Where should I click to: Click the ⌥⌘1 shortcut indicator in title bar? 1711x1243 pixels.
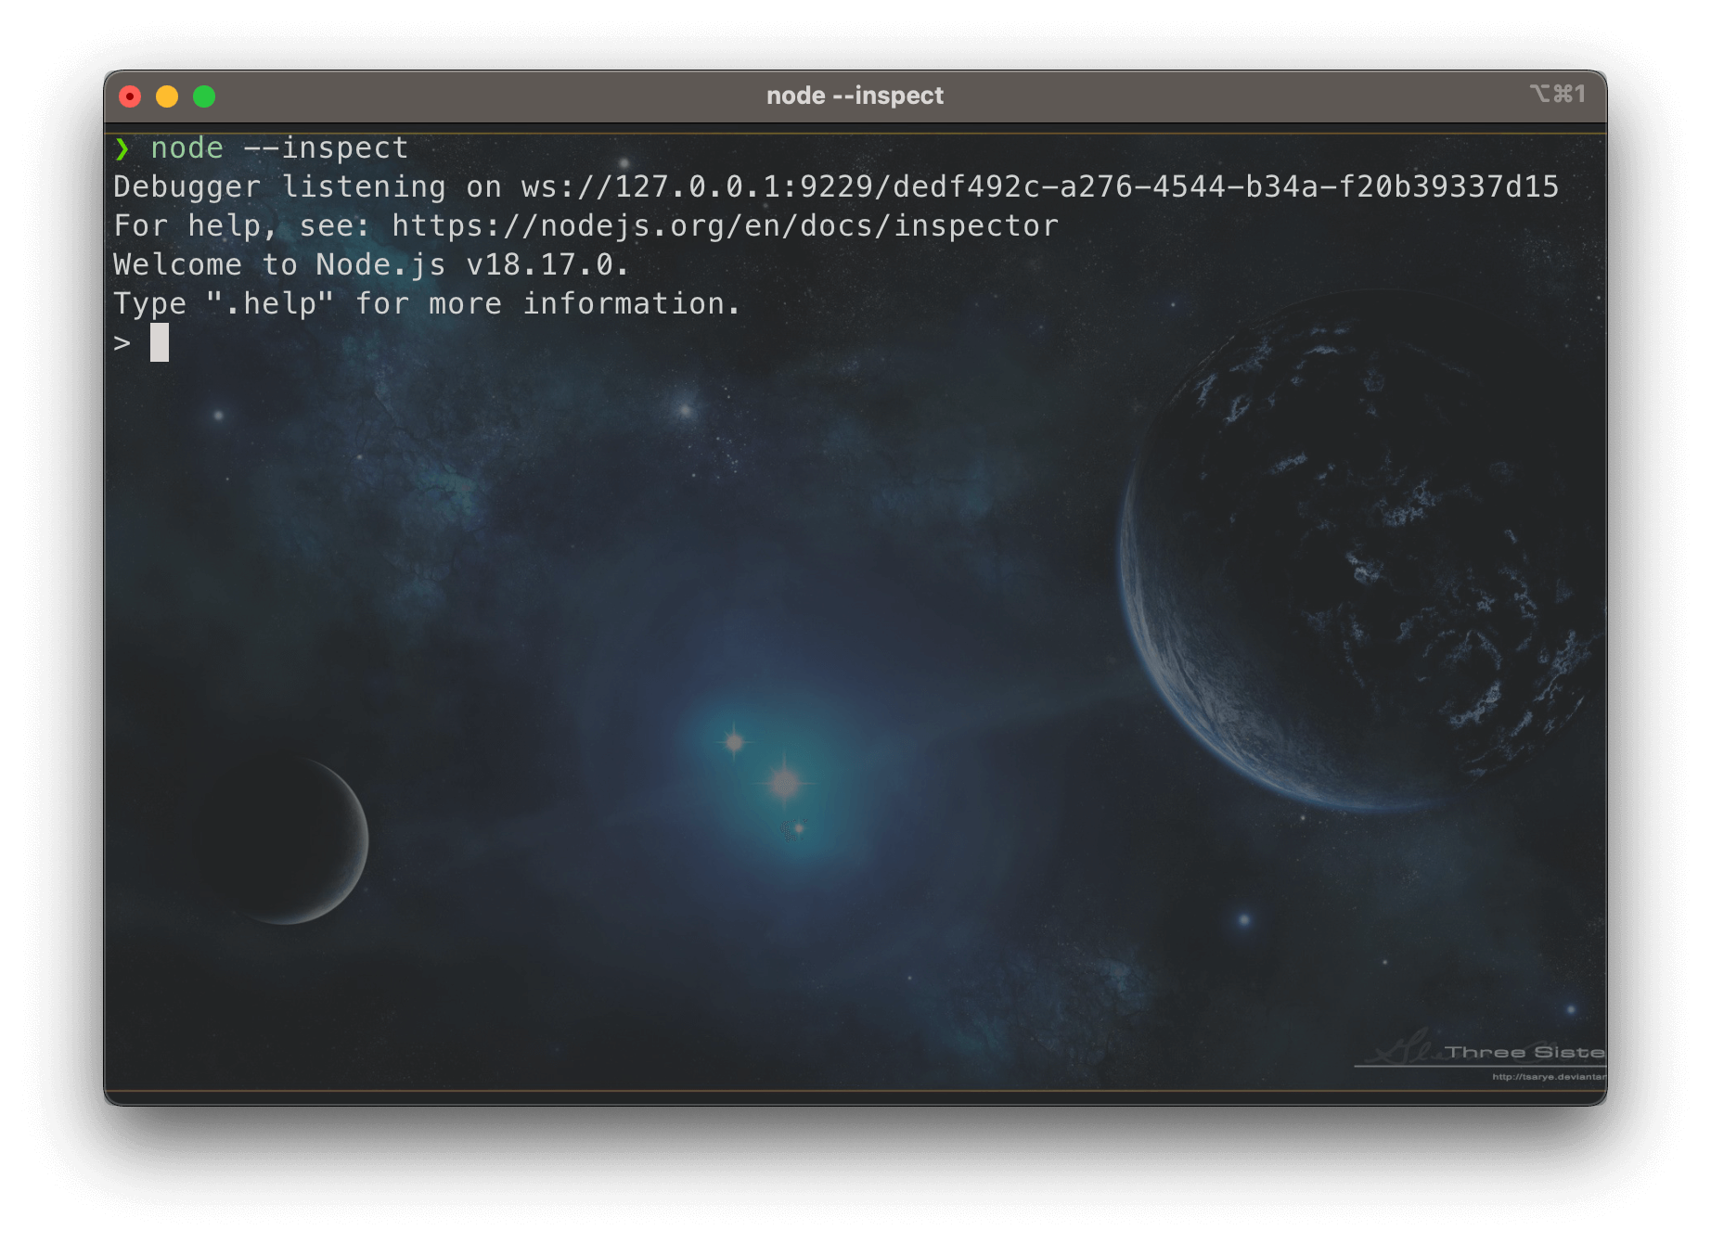1558,95
